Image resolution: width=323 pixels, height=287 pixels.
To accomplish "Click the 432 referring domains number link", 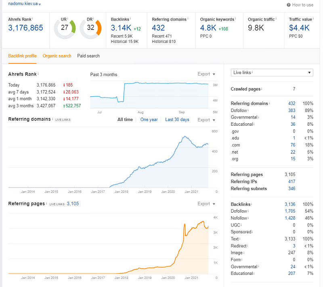I will pos(158,28).
